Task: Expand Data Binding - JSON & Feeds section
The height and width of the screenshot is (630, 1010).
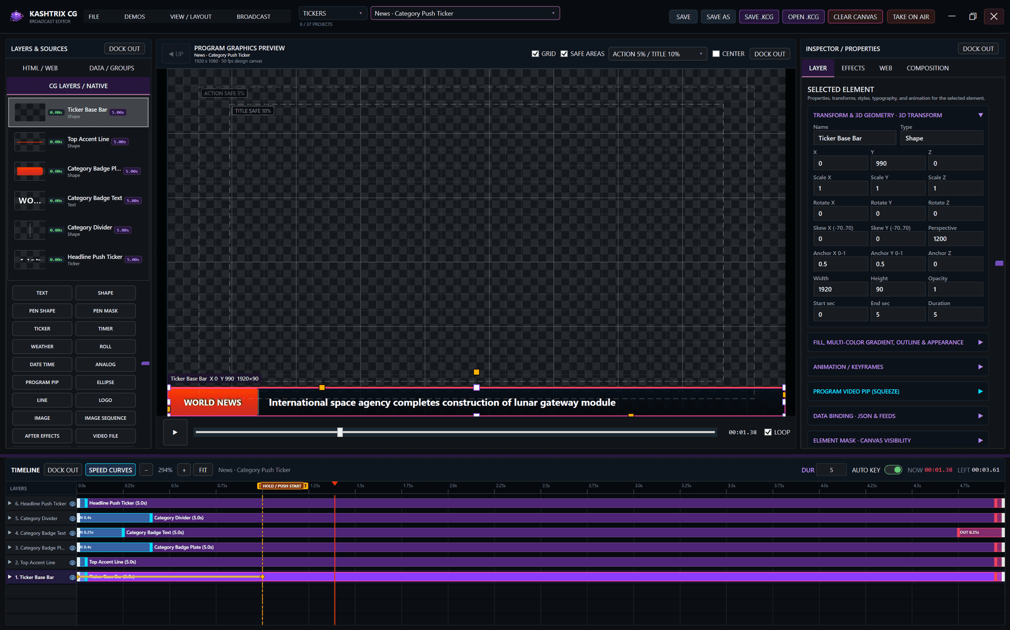Action: tap(897, 416)
